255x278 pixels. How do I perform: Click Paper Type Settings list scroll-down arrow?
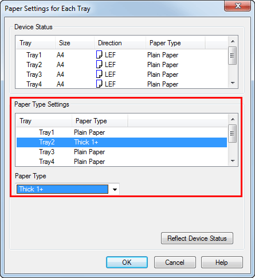233,161
